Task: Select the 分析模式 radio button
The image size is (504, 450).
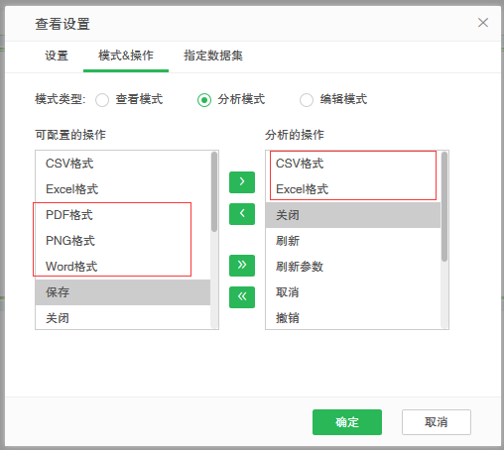Action: click(x=204, y=100)
